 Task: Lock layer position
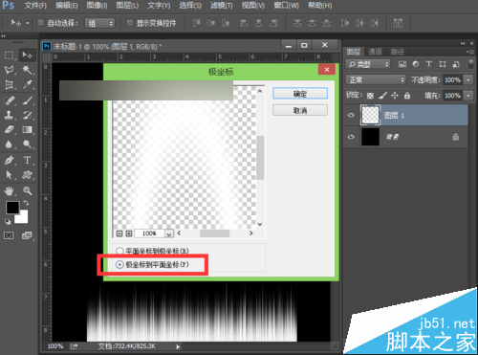[395, 96]
